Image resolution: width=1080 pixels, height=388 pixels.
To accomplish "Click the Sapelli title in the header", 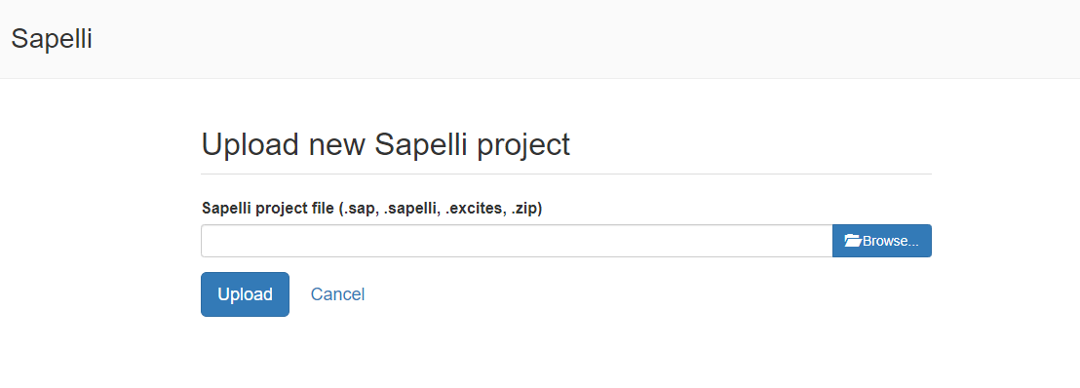I will tap(52, 39).
